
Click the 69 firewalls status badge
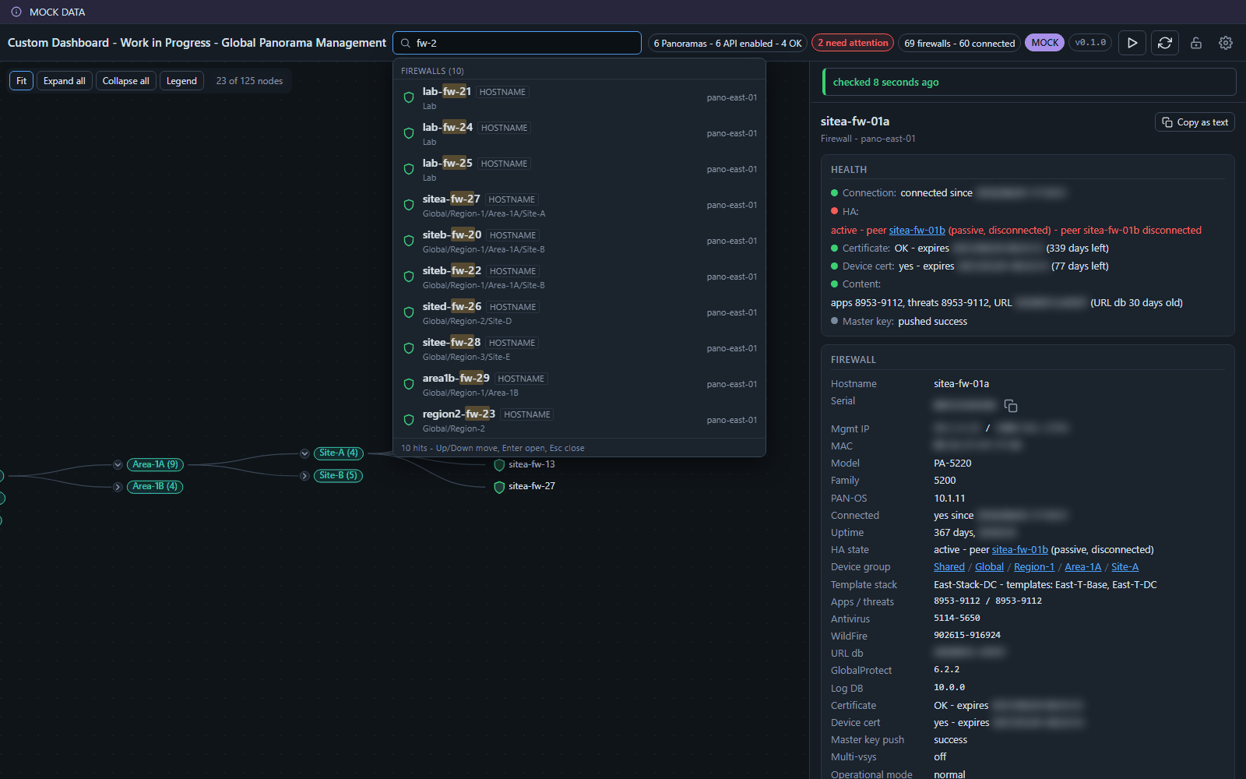[959, 43]
